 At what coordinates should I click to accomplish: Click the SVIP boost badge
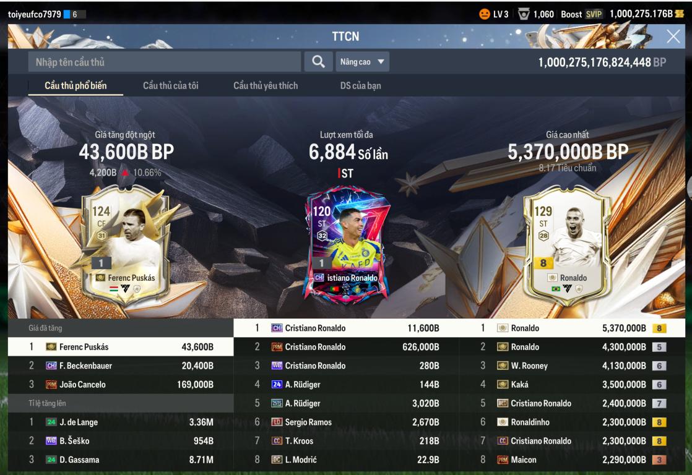[x=594, y=14]
